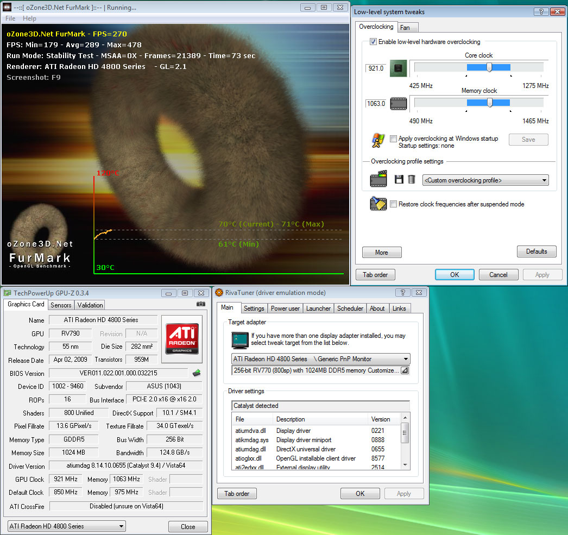568x535 pixels.
Task: Click the Memory clock slider thumb
Action: (x=490, y=103)
